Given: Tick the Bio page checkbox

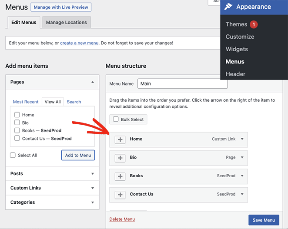Looking at the screenshot, I should click(x=17, y=123).
